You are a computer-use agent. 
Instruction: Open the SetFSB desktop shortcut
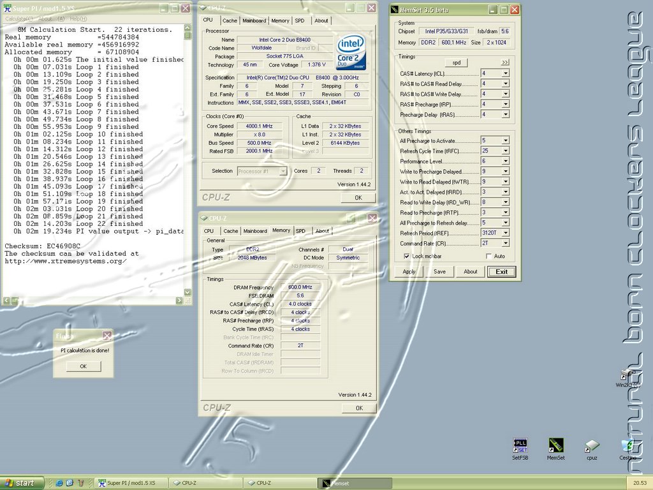[520, 449]
